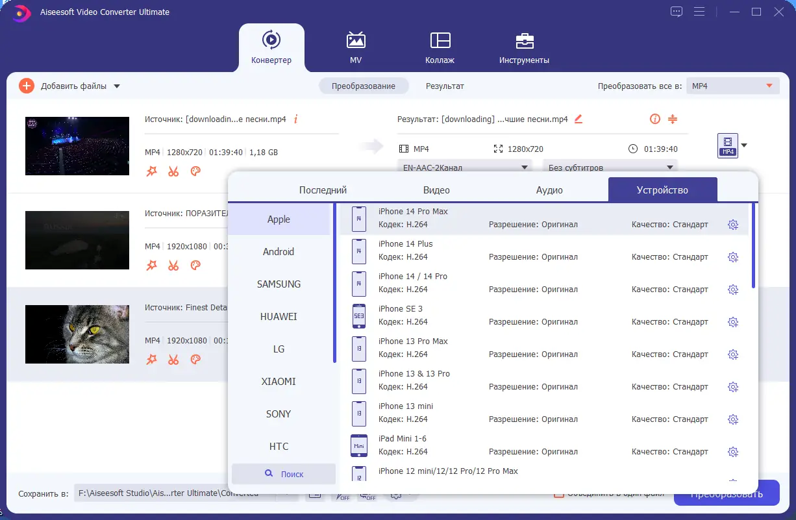Select SAMSUNG in device brand list

[x=279, y=284]
